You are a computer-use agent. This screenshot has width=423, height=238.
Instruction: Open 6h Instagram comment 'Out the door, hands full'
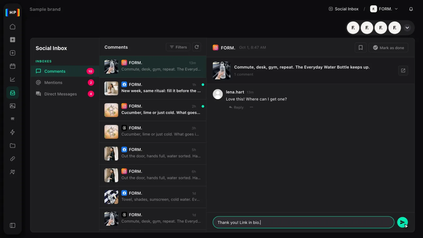pyautogui.click(x=153, y=175)
